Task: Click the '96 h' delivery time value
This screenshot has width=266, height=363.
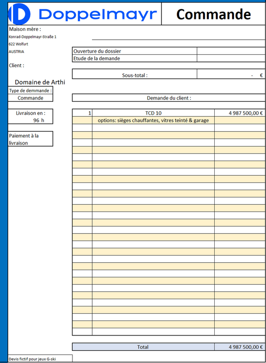Action: pyautogui.click(x=39, y=121)
